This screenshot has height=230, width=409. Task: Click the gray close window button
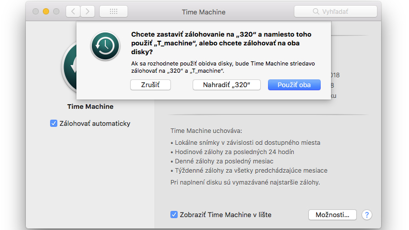click(x=36, y=11)
